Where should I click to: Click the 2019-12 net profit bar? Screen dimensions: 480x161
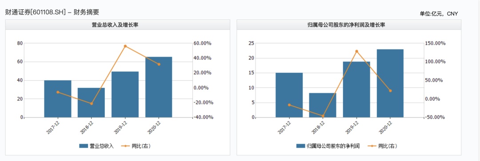click(356, 90)
